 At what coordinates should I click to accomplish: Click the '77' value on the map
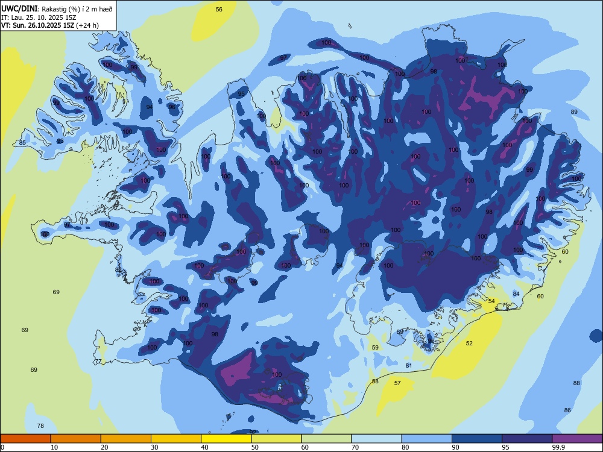coord(98,361)
